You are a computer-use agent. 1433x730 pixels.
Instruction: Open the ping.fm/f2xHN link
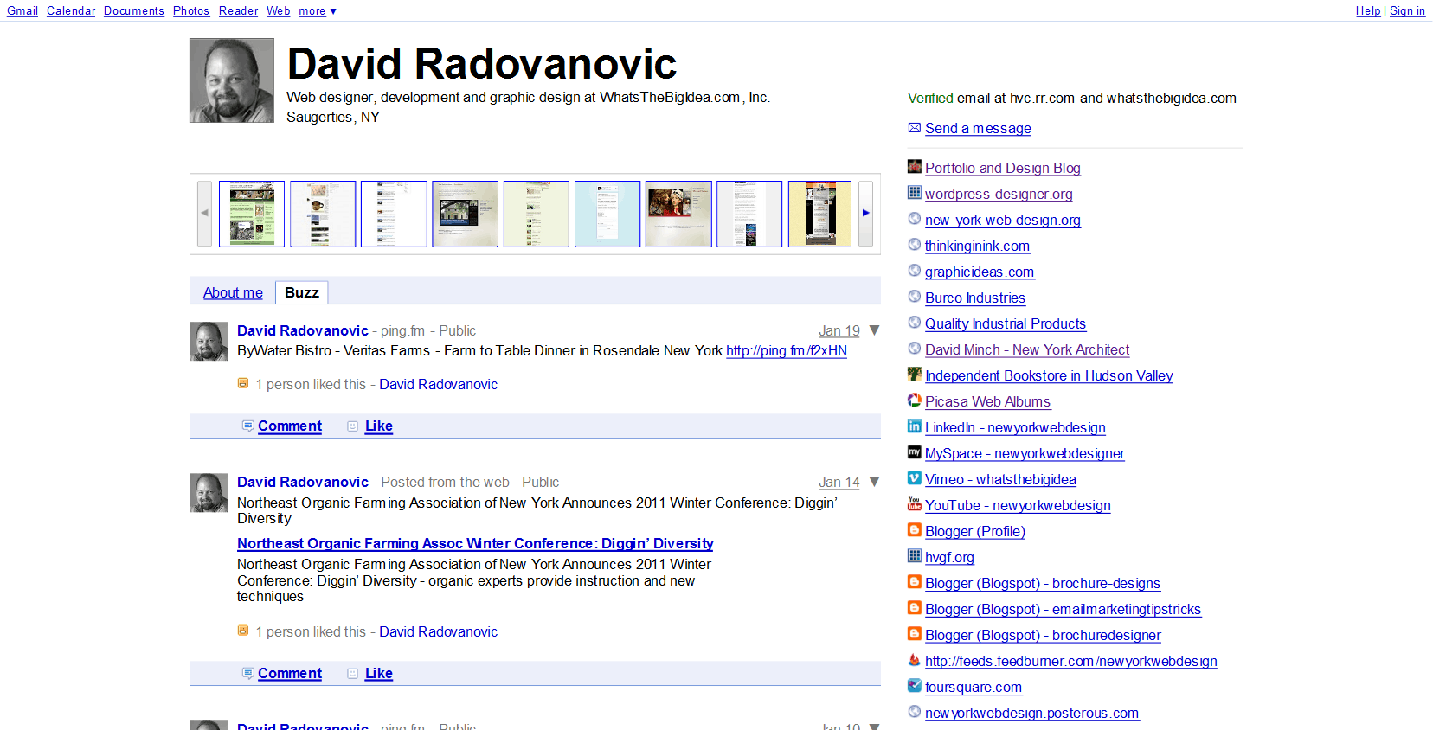[787, 350]
